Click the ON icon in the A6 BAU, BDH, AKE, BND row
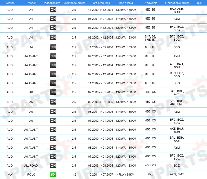Viewport: 207px width, 179px height. click(x=53, y=102)
